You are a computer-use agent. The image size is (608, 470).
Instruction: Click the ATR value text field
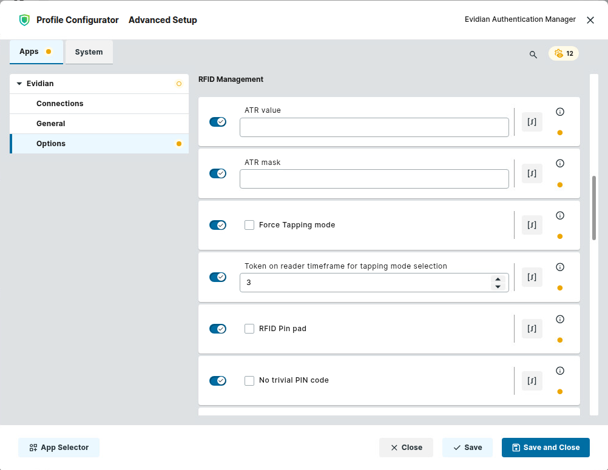374,127
